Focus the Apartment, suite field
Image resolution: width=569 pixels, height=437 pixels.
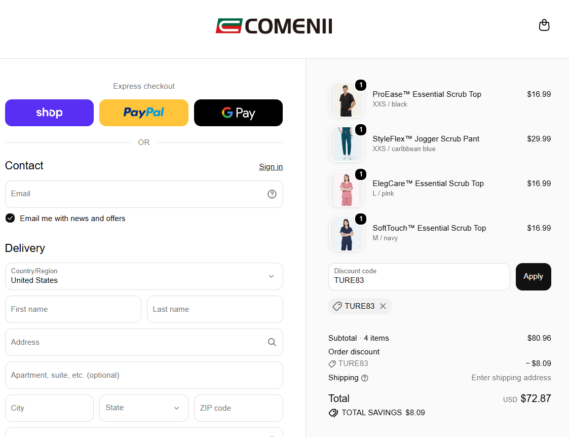(x=144, y=375)
